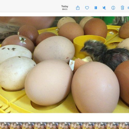129x129 pixels.
Task: Seek to a frame right of the playhead
Action: pyautogui.click(x=77, y=126)
